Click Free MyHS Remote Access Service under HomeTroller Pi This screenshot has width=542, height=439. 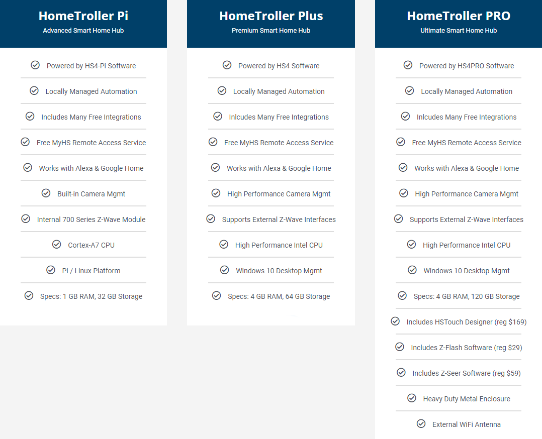92,143
